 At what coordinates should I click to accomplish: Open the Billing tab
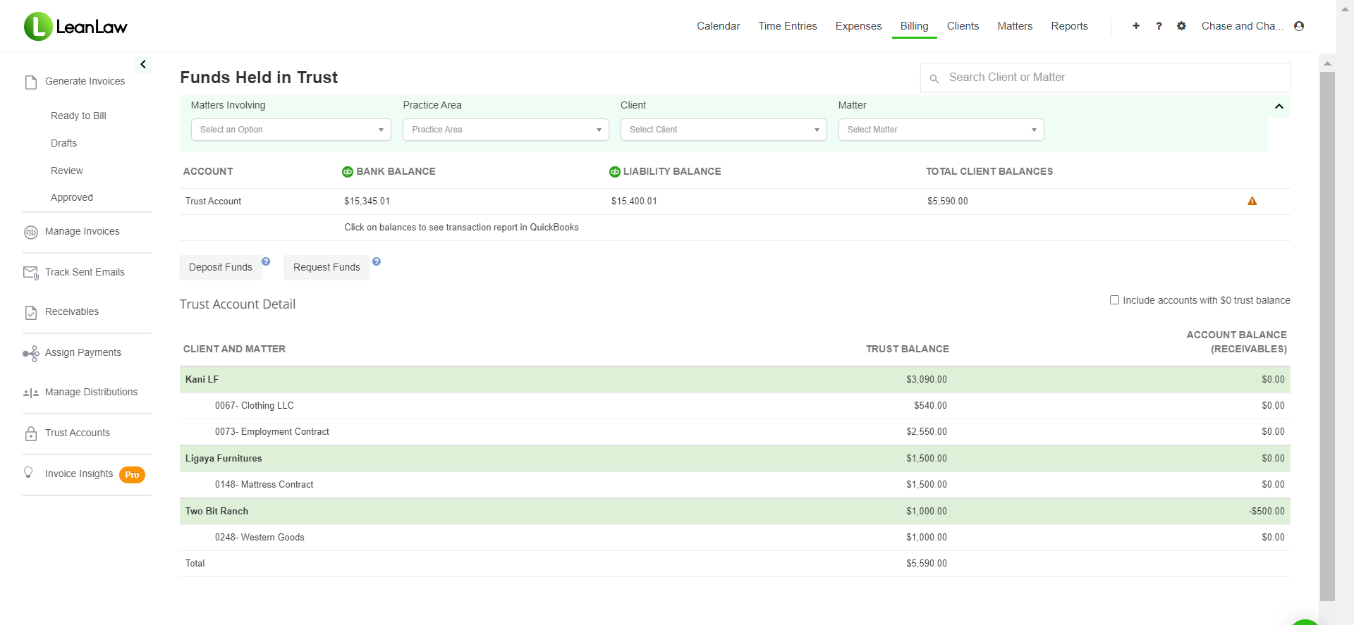(x=914, y=26)
